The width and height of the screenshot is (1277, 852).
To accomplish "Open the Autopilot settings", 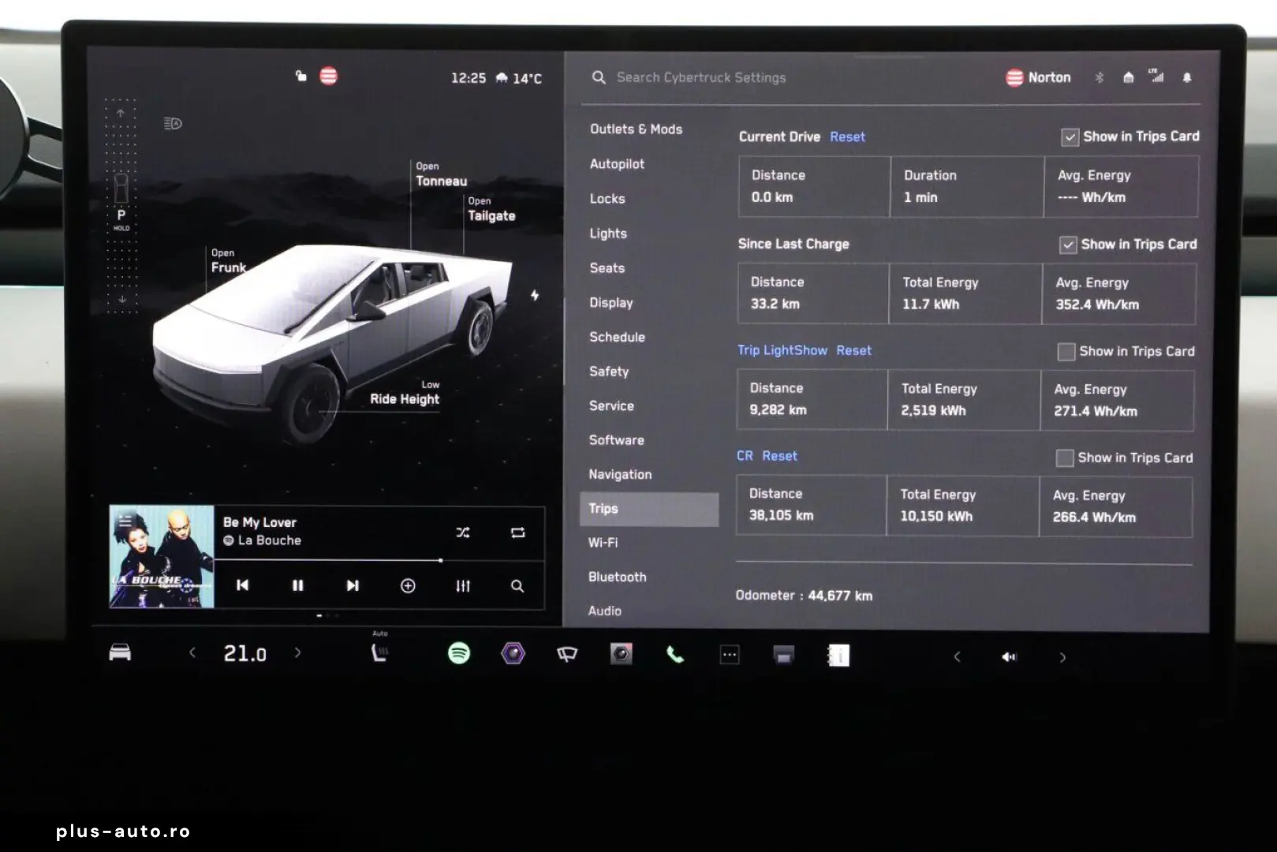I will point(618,164).
